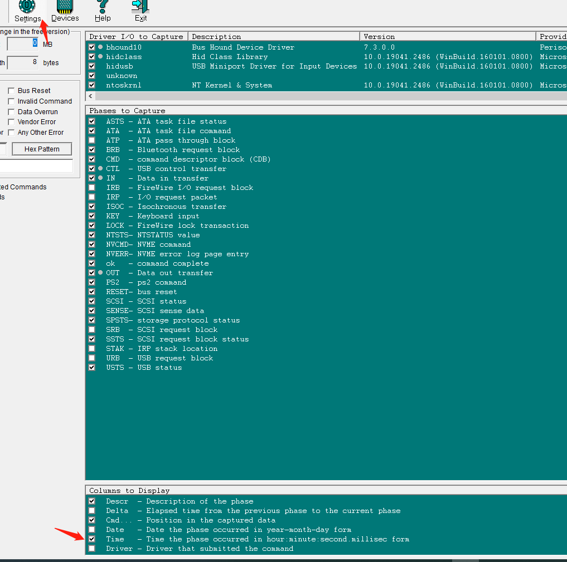Enable the Bus Reset checkbox

pyautogui.click(x=11, y=91)
